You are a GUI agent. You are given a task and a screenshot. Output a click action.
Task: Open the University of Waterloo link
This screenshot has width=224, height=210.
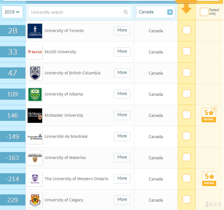click(65, 157)
